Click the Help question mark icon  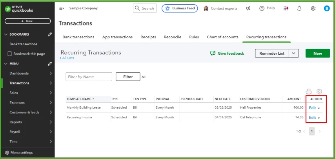point(262,8)
